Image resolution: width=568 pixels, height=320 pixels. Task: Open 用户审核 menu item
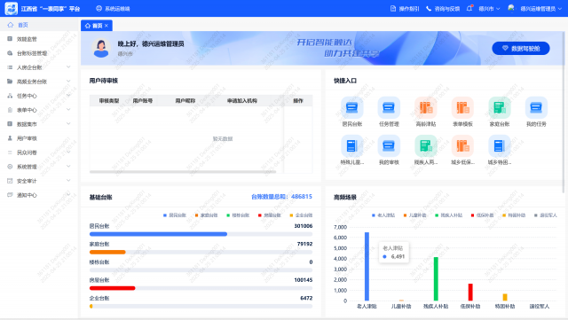coord(39,138)
